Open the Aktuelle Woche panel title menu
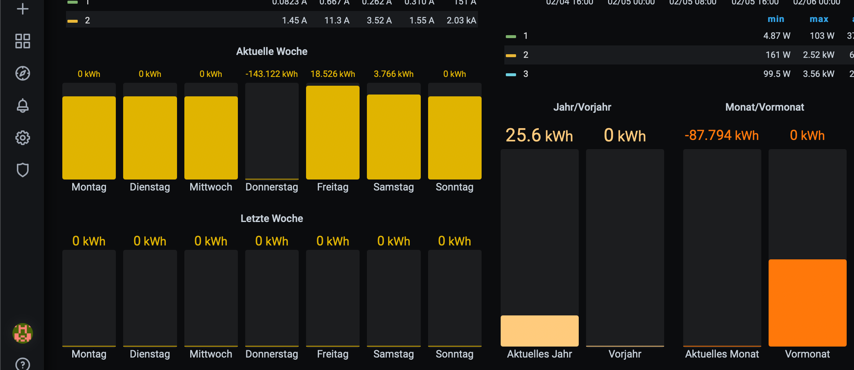Image resolution: width=854 pixels, height=370 pixels. [272, 51]
